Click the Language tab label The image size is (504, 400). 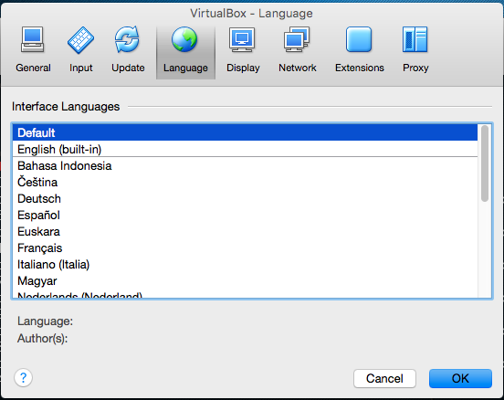click(x=185, y=68)
